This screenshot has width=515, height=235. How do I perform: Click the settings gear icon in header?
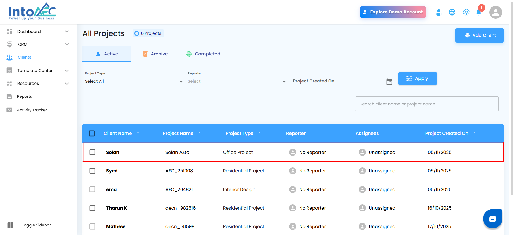pos(466,12)
